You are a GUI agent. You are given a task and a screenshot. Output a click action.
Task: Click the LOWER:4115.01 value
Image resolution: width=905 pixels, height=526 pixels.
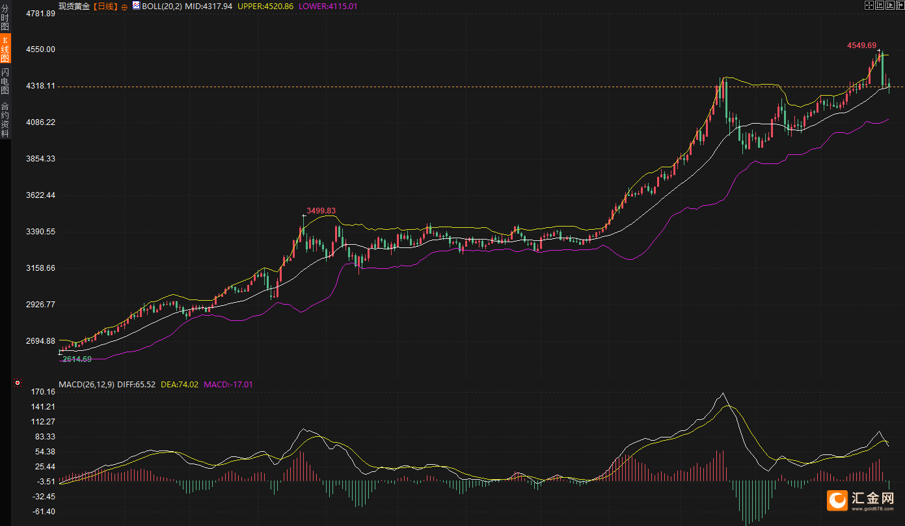coord(329,6)
